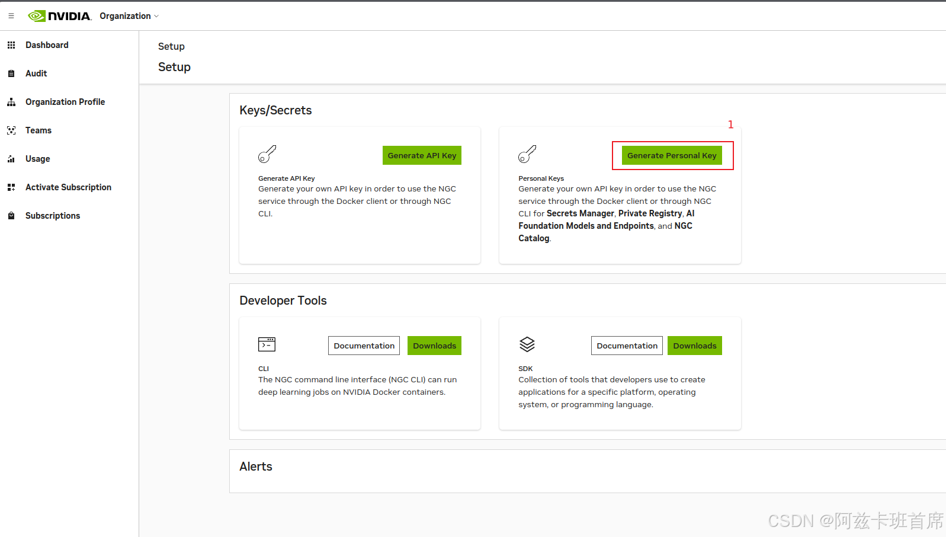Click the 'Personal Keys' card label
The height and width of the screenshot is (537, 946).
(x=541, y=178)
